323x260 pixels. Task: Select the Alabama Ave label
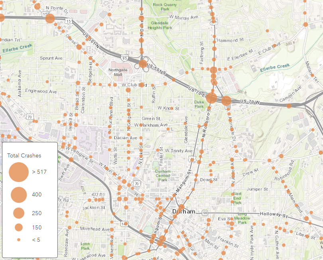[20, 83]
